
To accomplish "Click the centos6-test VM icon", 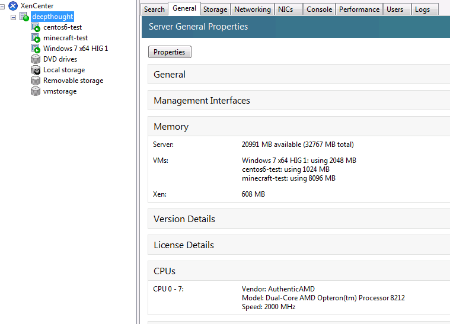I will click(36, 27).
